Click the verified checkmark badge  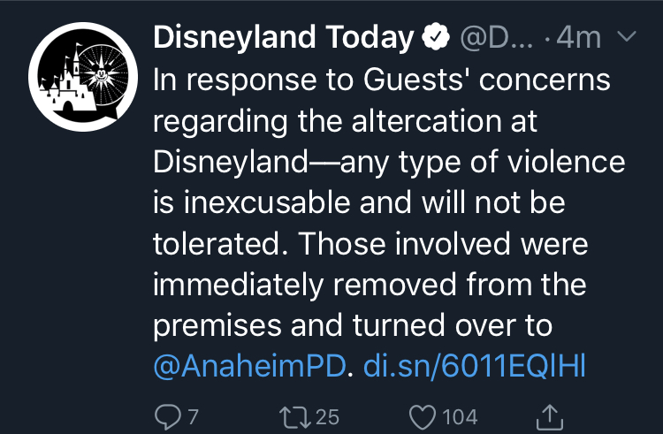tap(436, 37)
